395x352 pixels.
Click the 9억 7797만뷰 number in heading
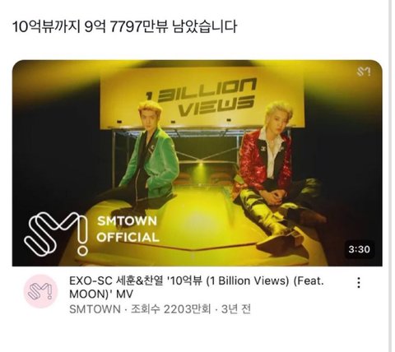126,27
